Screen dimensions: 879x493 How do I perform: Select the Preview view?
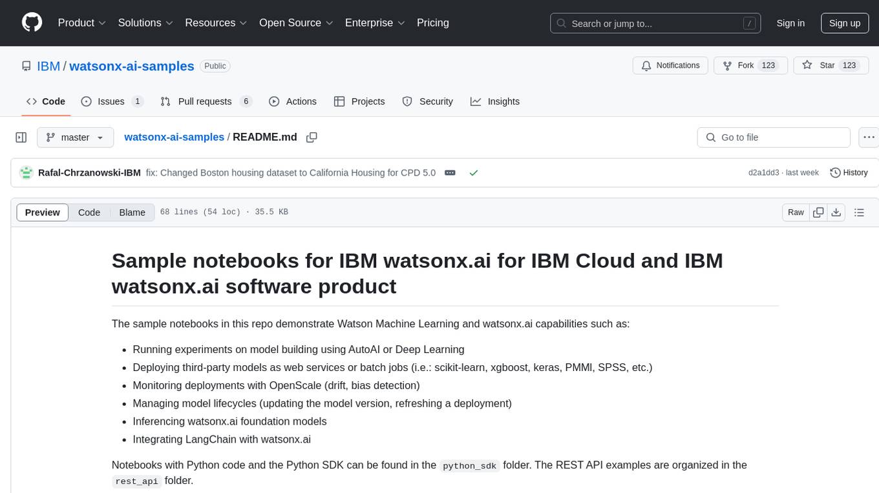click(43, 212)
